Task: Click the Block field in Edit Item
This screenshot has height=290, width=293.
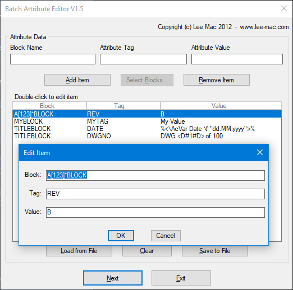Action: (155, 175)
